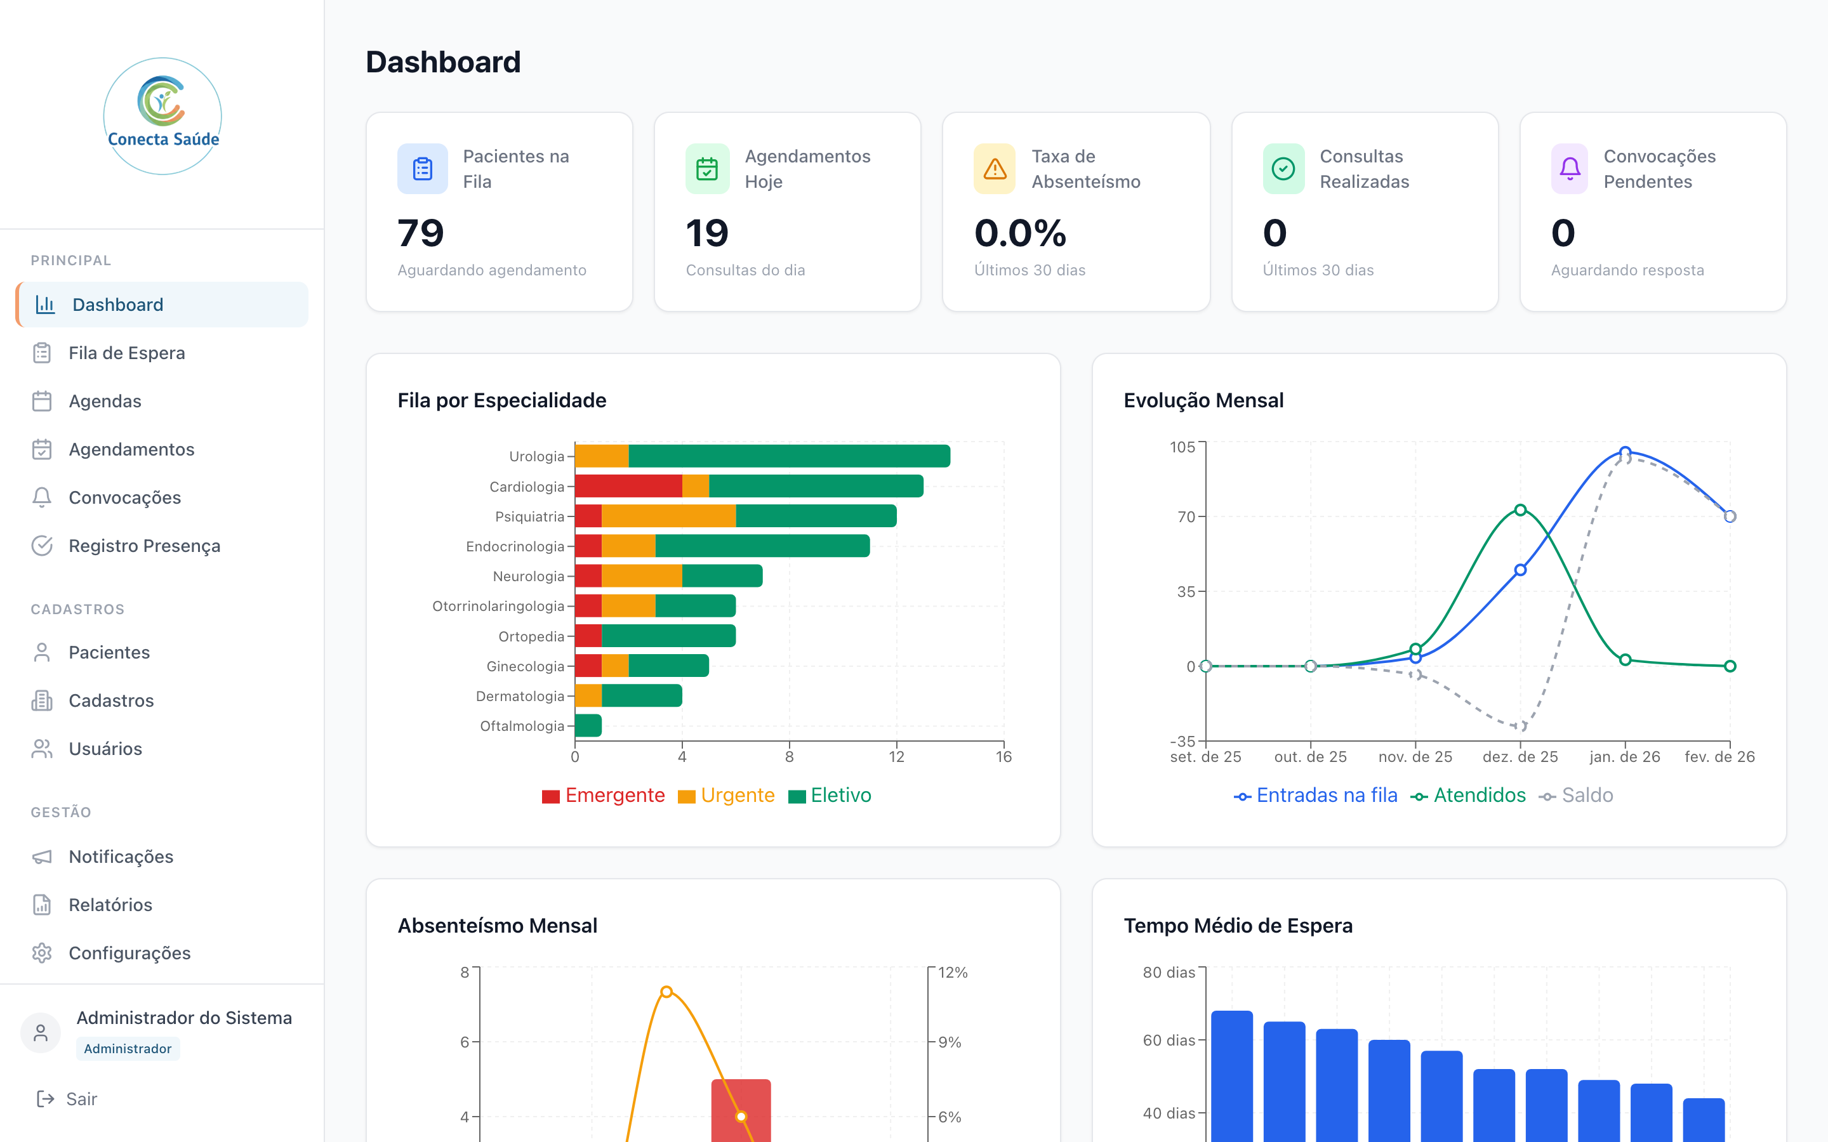Toggle the Emergente series in the legend

click(x=603, y=796)
